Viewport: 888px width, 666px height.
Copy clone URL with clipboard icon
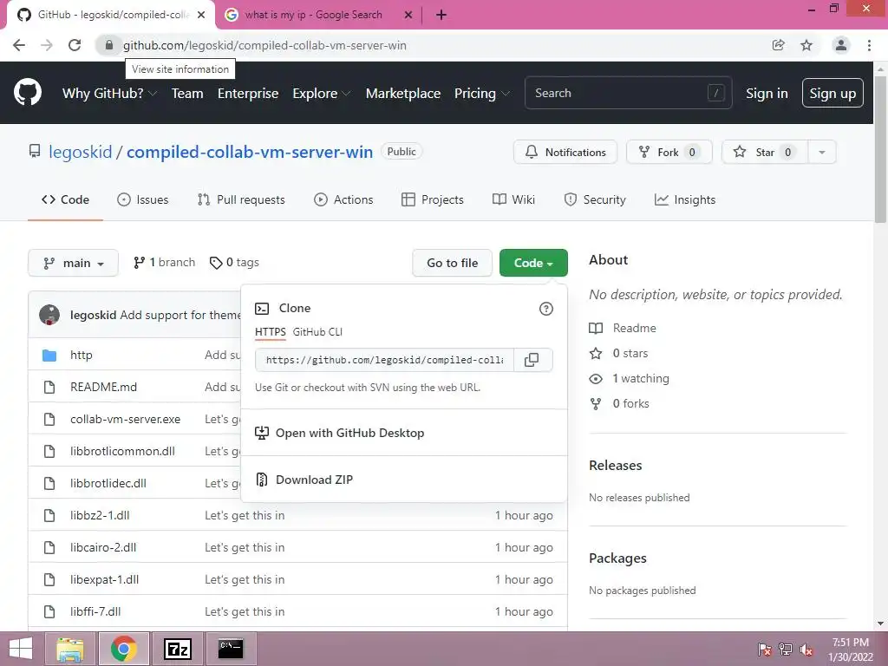point(532,360)
